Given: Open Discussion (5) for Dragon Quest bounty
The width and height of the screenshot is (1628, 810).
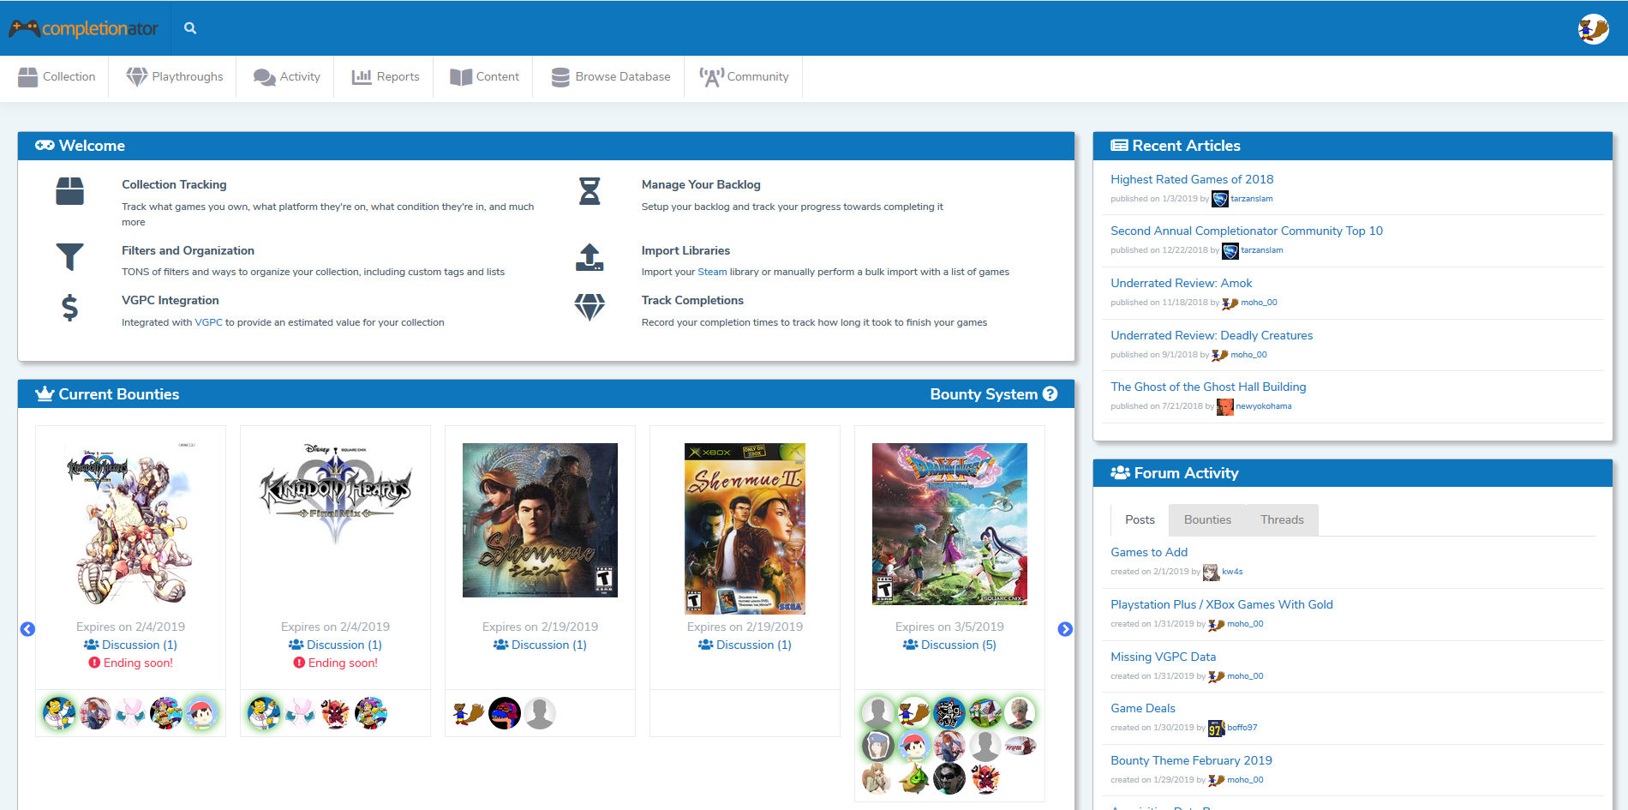Looking at the screenshot, I should tap(949, 645).
